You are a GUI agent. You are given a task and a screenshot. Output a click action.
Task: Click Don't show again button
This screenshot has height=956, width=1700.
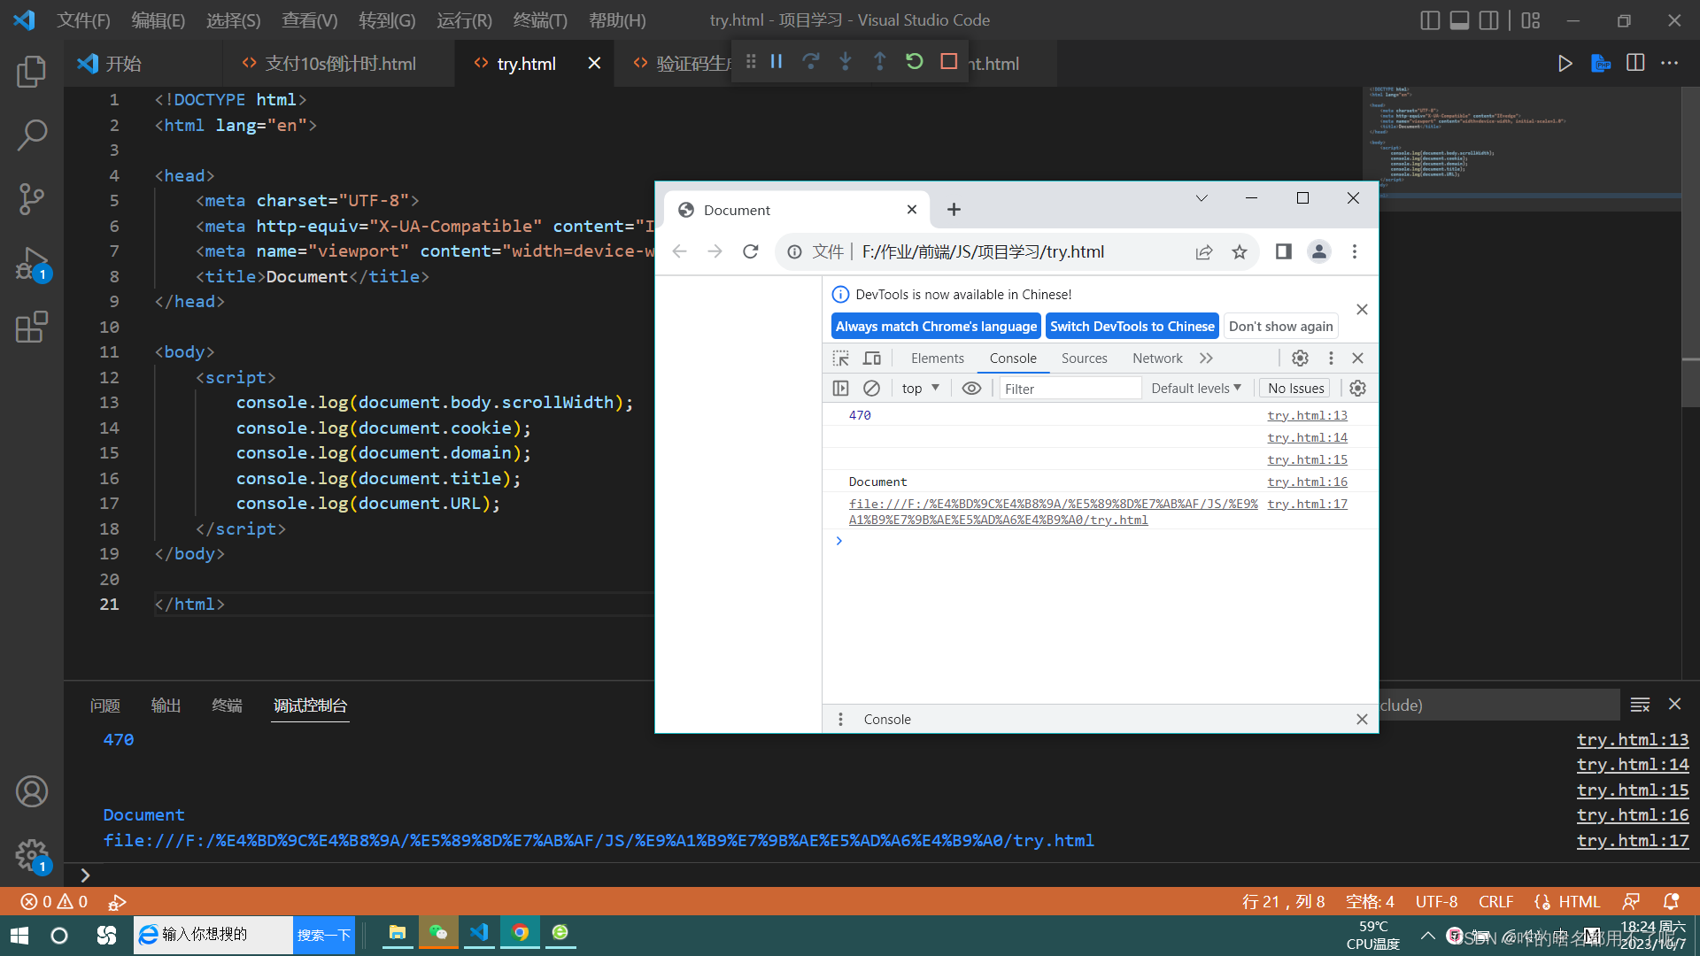point(1280,326)
